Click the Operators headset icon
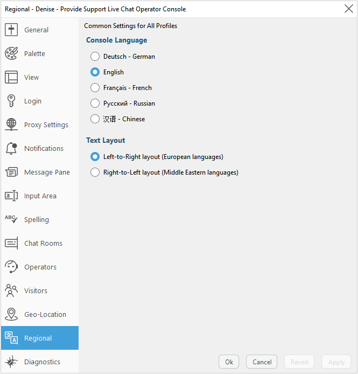 coord(11,267)
